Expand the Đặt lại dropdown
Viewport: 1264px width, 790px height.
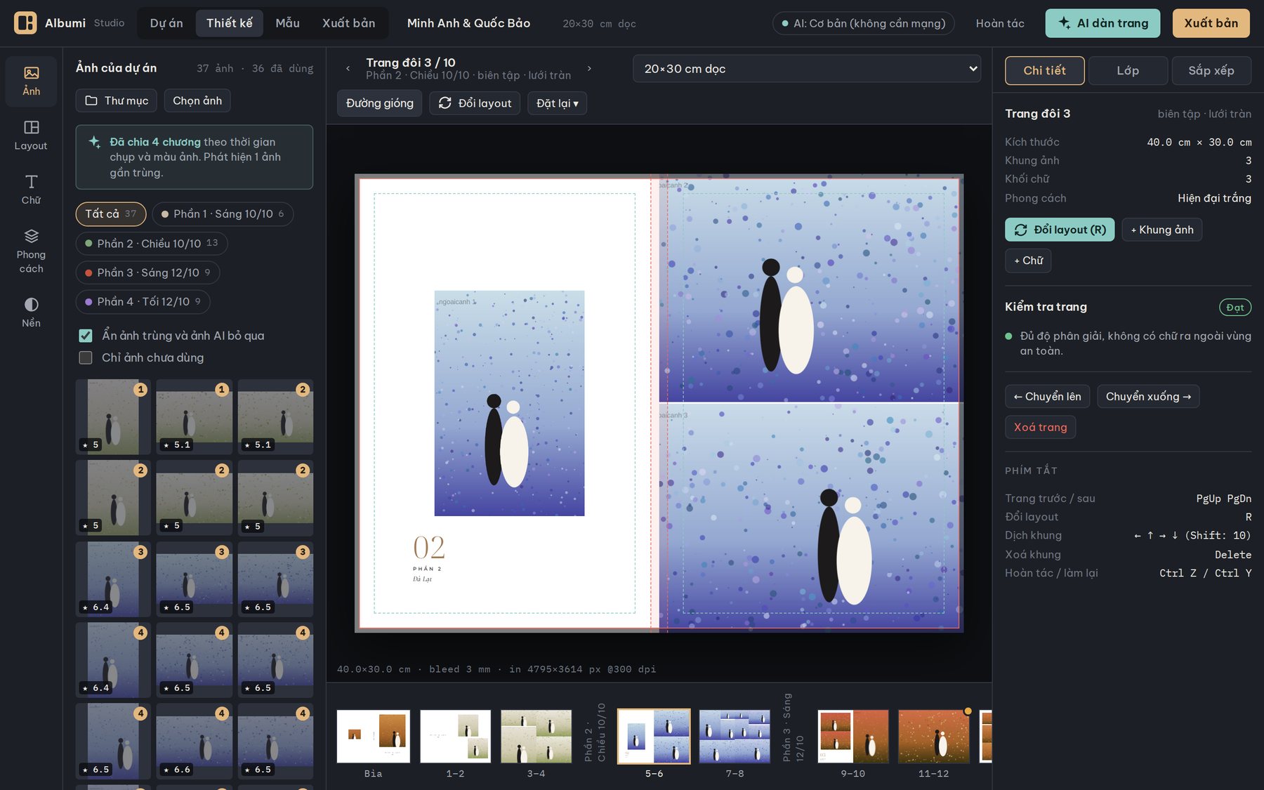[x=558, y=103]
